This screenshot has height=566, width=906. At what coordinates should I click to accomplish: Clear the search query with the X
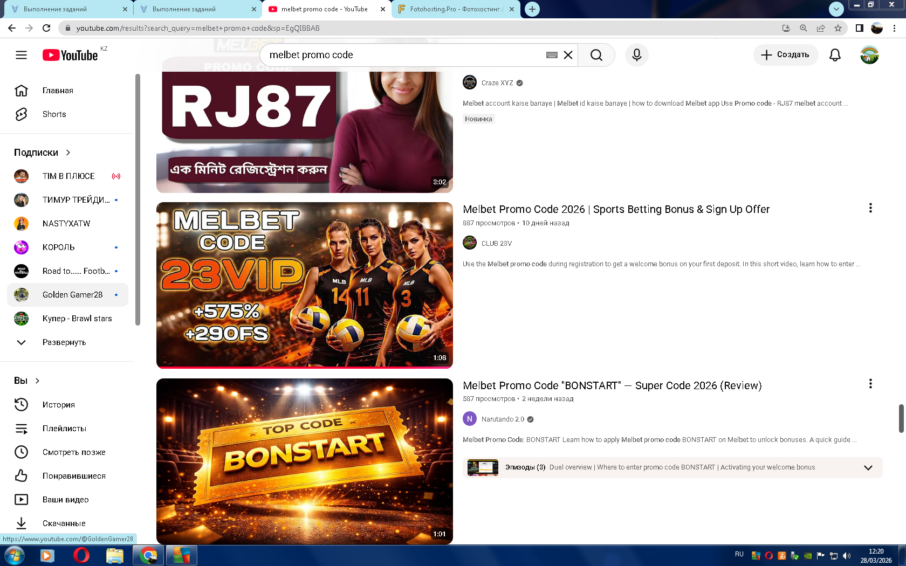click(x=568, y=55)
